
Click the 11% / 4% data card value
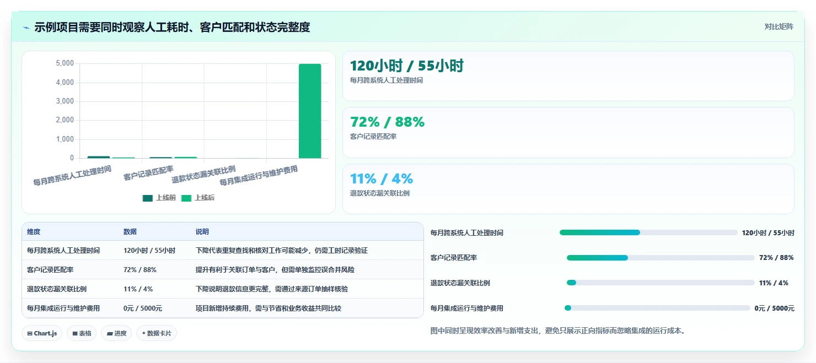(x=382, y=179)
